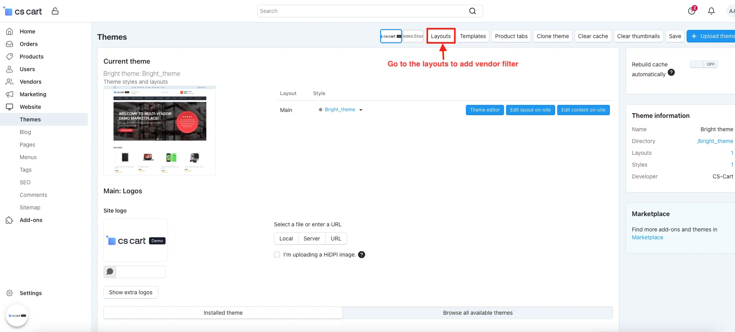
Task: Select the CS-Cart storefront switcher
Action: [391, 36]
